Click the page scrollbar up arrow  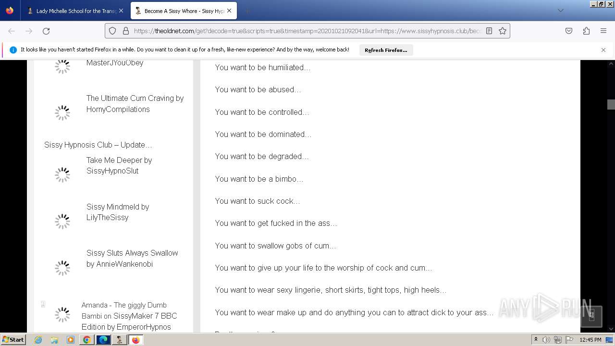[x=611, y=64]
